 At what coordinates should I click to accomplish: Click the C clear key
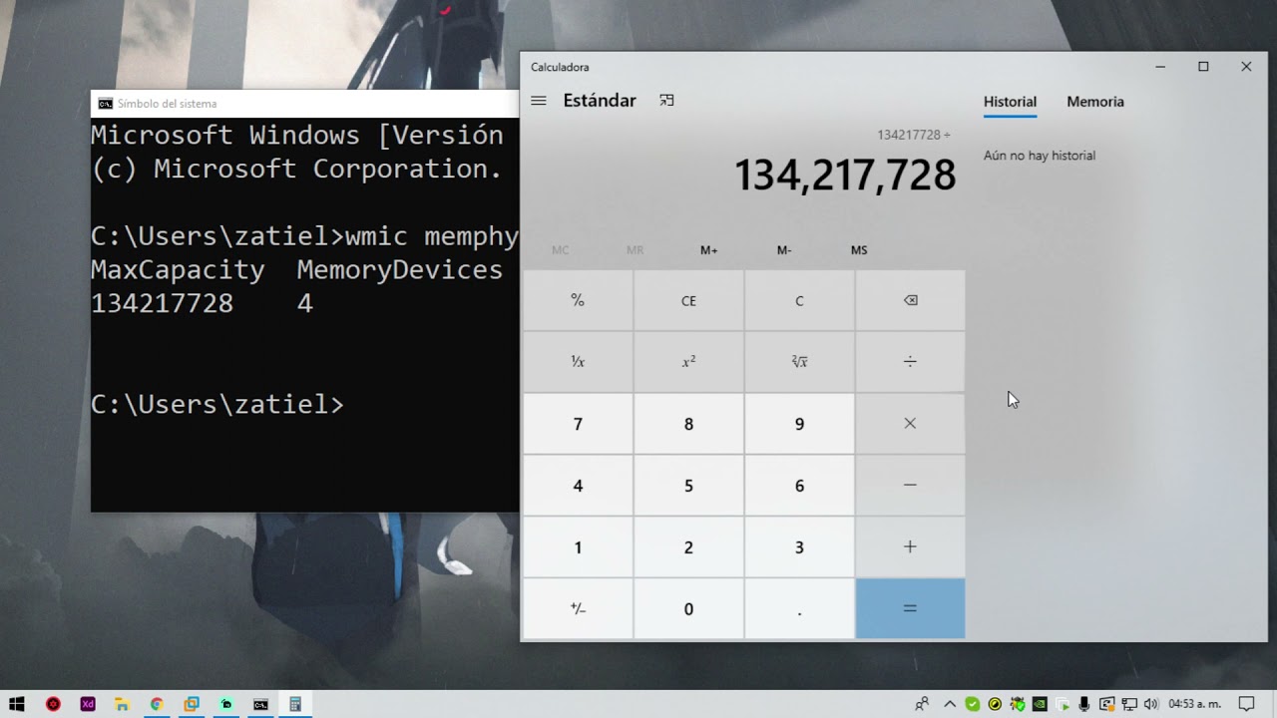click(x=799, y=300)
